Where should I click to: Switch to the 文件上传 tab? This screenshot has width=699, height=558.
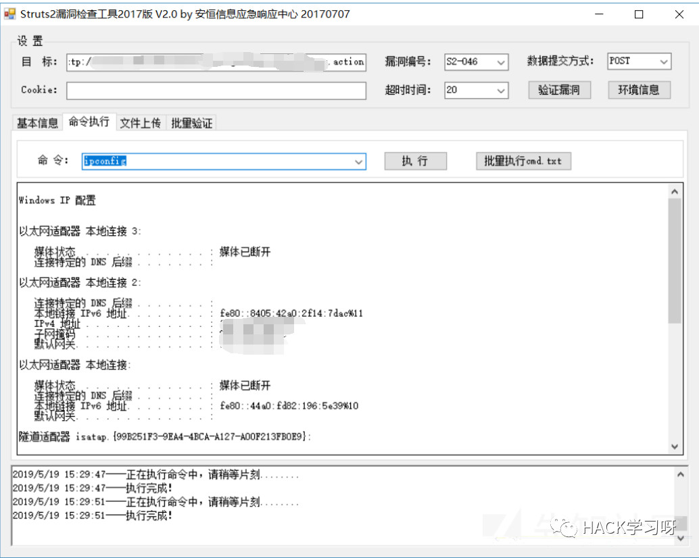click(x=141, y=123)
